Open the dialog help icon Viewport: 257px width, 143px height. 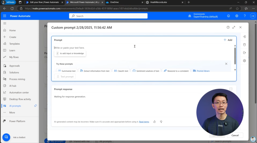click(x=228, y=27)
